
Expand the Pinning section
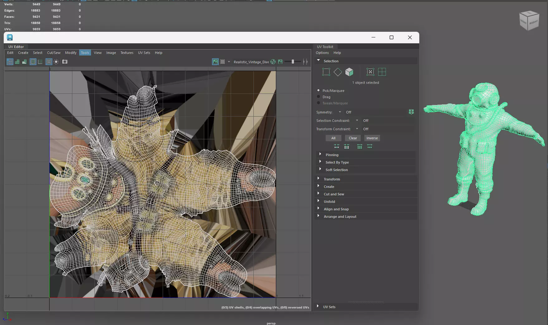click(x=320, y=154)
